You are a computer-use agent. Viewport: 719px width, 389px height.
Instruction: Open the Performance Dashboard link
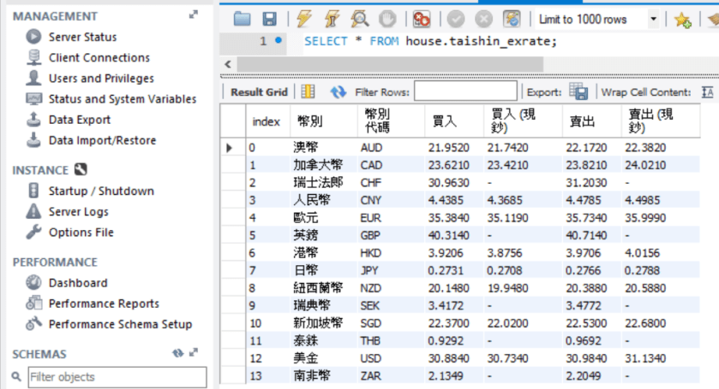pyautogui.click(x=78, y=283)
